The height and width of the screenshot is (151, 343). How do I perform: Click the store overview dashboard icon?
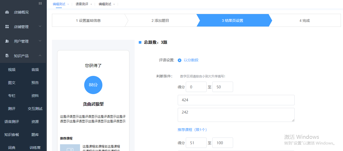[7, 12]
